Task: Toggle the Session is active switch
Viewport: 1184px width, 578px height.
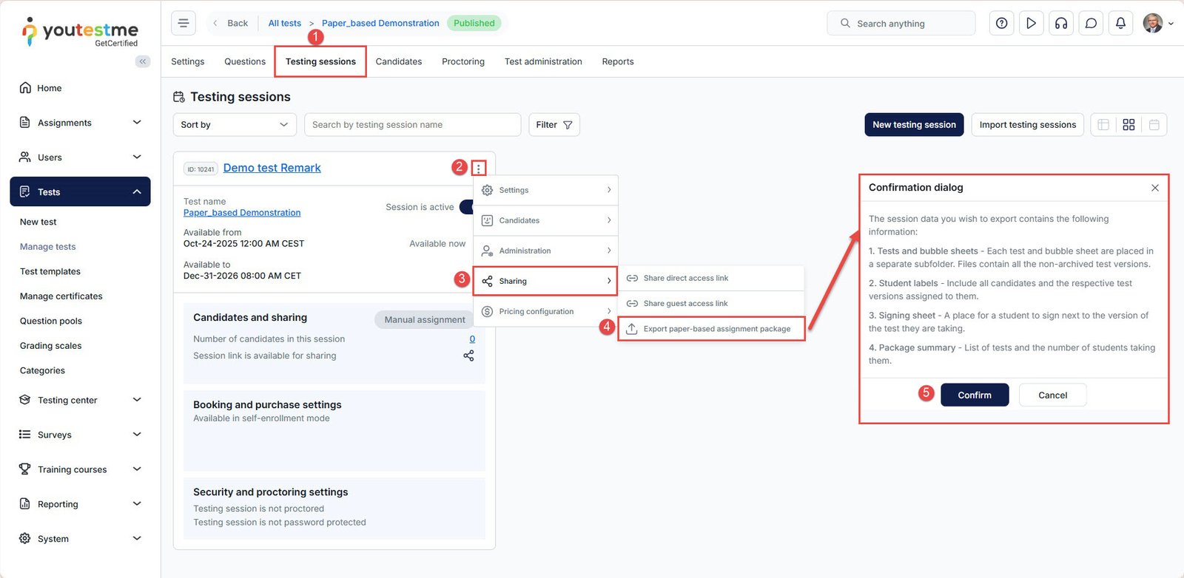Action: point(466,207)
